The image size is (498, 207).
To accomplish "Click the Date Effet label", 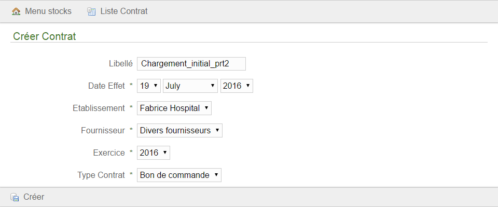I will (106, 86).
